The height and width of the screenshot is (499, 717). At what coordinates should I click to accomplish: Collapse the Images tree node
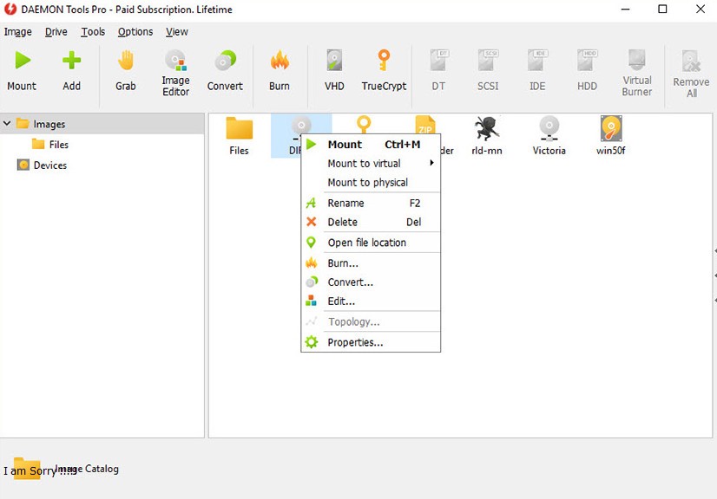click(7, 124)
